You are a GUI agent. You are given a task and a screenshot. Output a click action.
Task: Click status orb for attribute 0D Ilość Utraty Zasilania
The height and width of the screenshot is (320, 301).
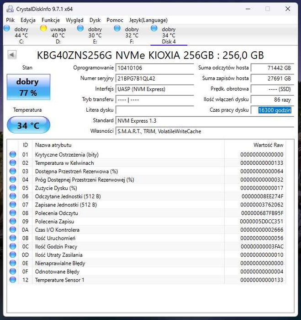pos(13,255)
